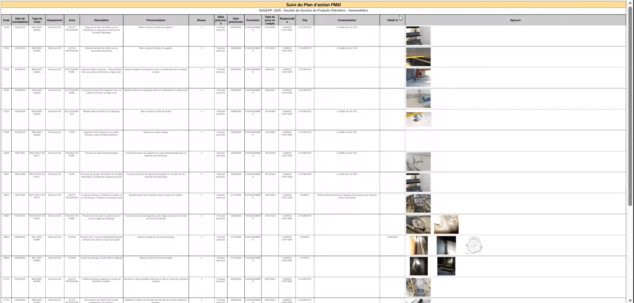
Task: Click the Type de visite column header
Action: click(37, 20)
